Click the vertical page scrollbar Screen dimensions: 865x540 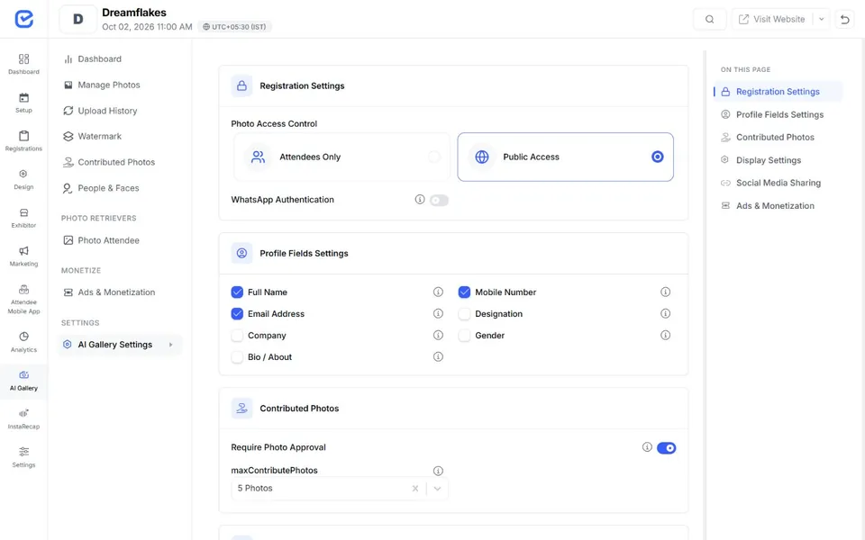point(704,295)
